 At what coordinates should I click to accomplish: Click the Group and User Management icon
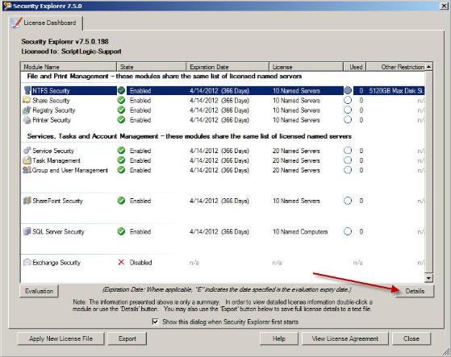pyautogui.click(x=27, y=170)
